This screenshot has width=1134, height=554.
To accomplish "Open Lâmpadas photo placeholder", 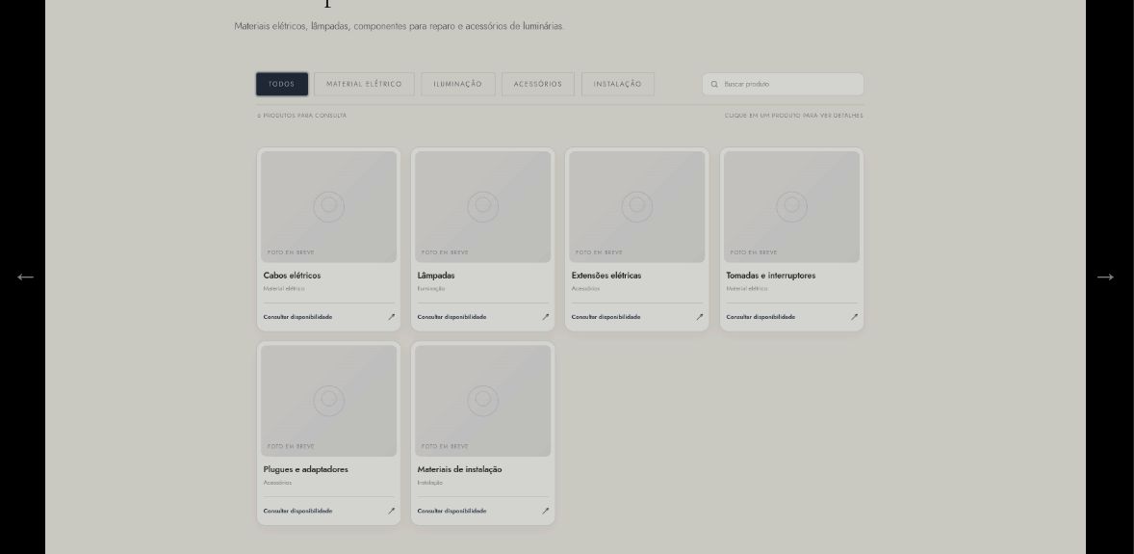I will click(x=482, y=206).
